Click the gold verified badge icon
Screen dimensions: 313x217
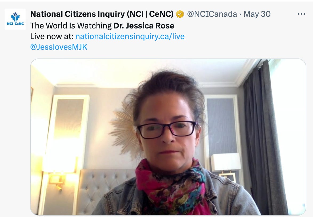coord(180,14)
